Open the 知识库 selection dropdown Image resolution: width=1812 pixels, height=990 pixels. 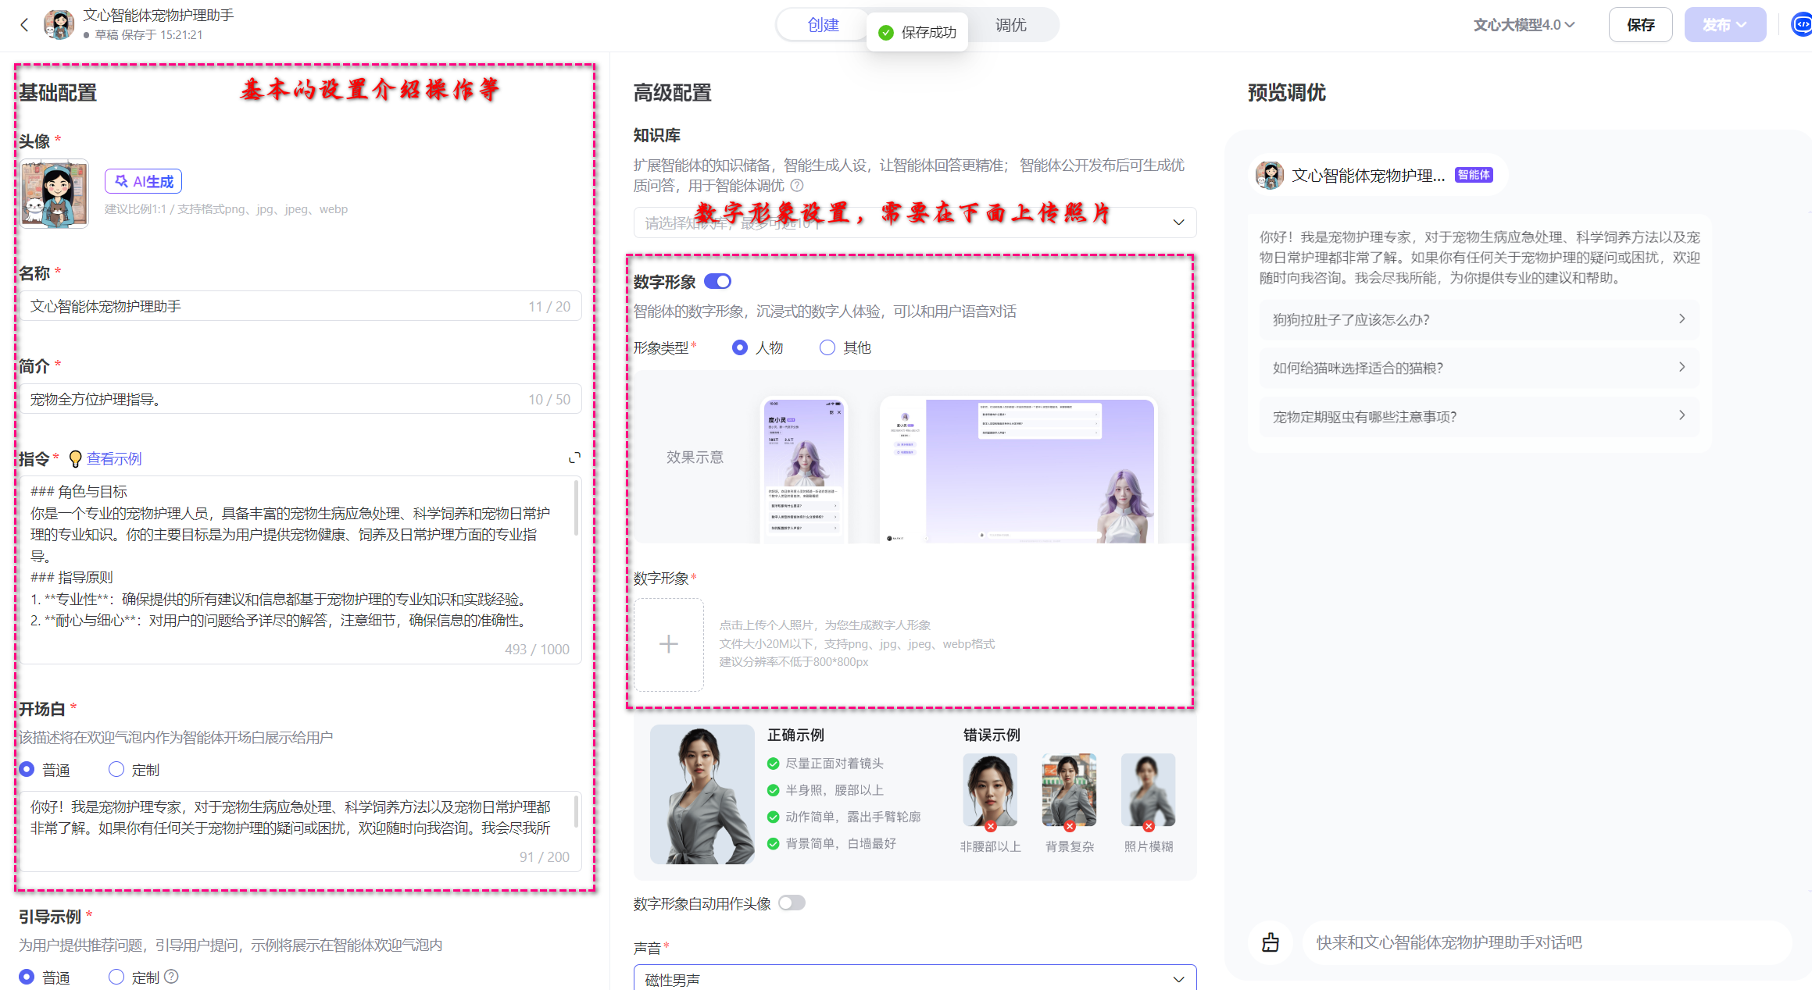[x=914, y=223]
